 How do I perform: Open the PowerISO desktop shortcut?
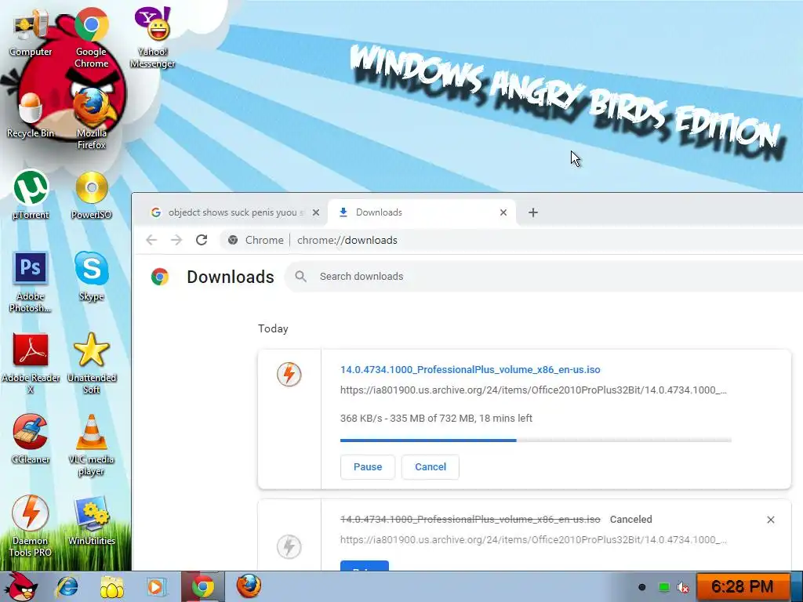pos(91,195)
